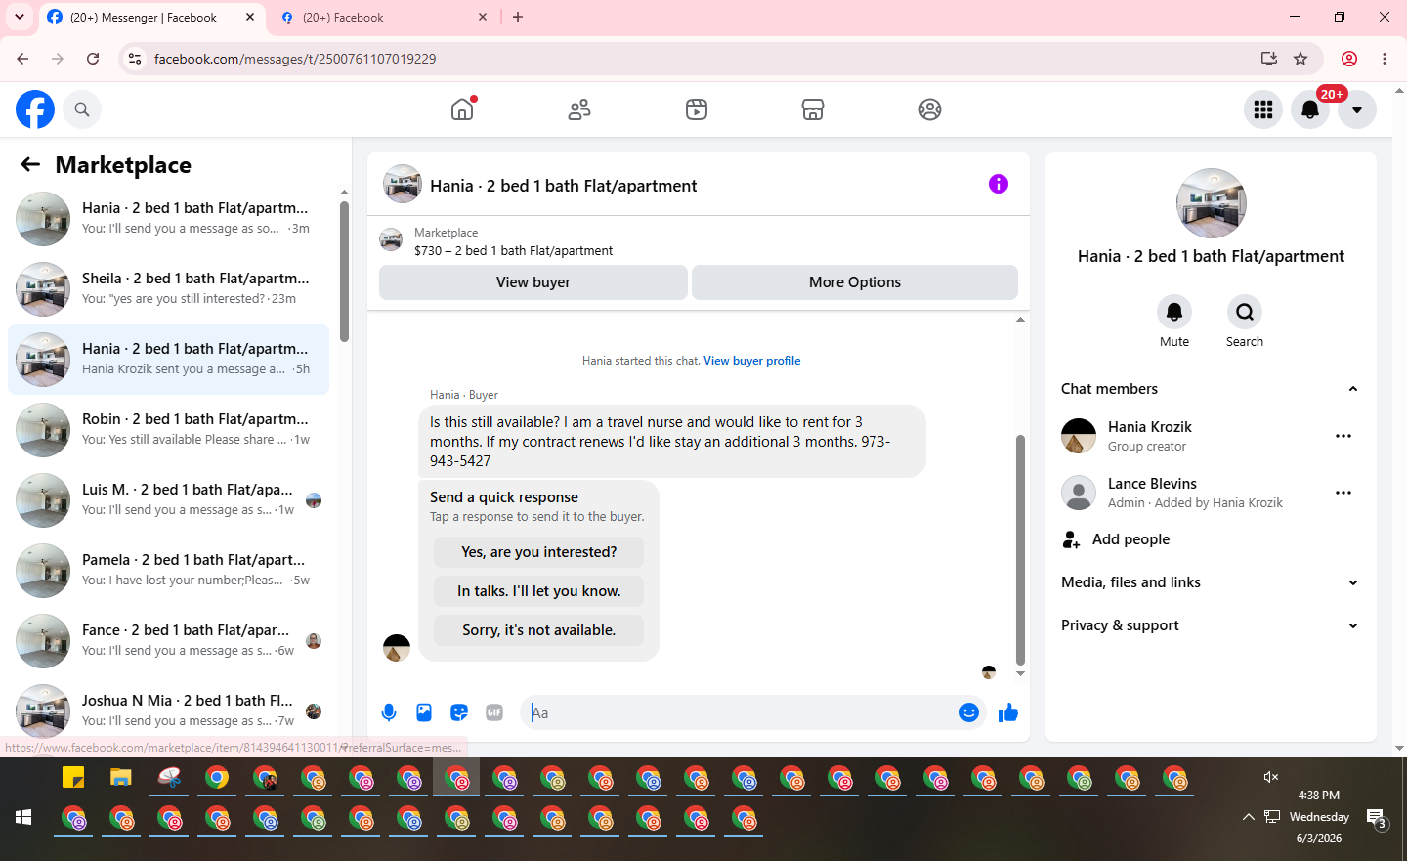Open the Chrome profile icon
The image size is (1407, 861).
pos(1349,59)
